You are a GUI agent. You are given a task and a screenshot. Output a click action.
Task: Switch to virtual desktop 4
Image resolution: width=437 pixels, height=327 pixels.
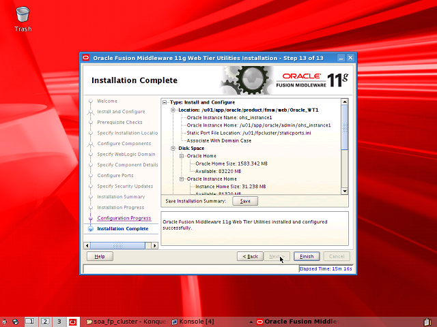coord(73,322)
